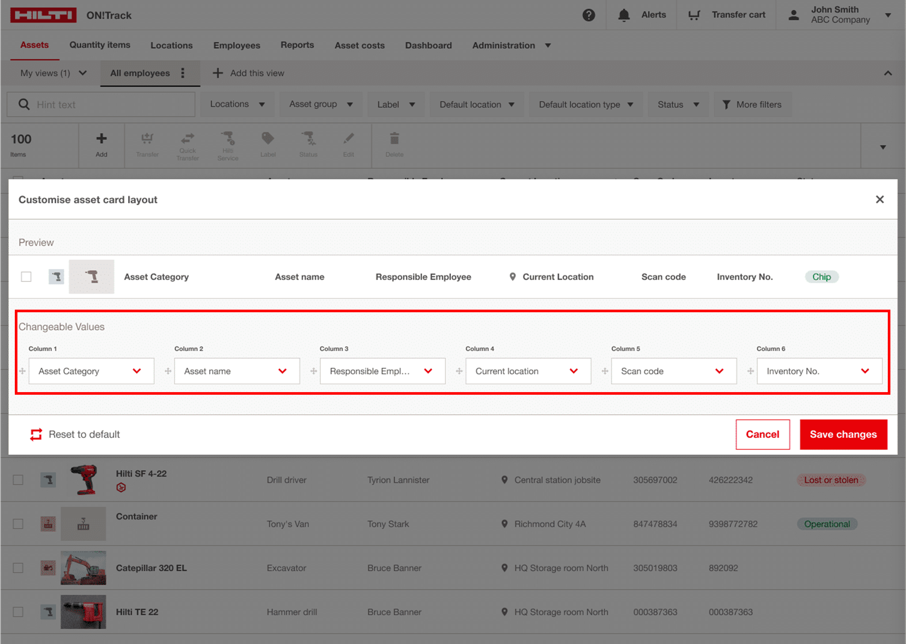Expand the Column 5 Scan code dropdown
The width and height of the screenshot is (906, 644).
pyautogui.click(x=674, y=371)
